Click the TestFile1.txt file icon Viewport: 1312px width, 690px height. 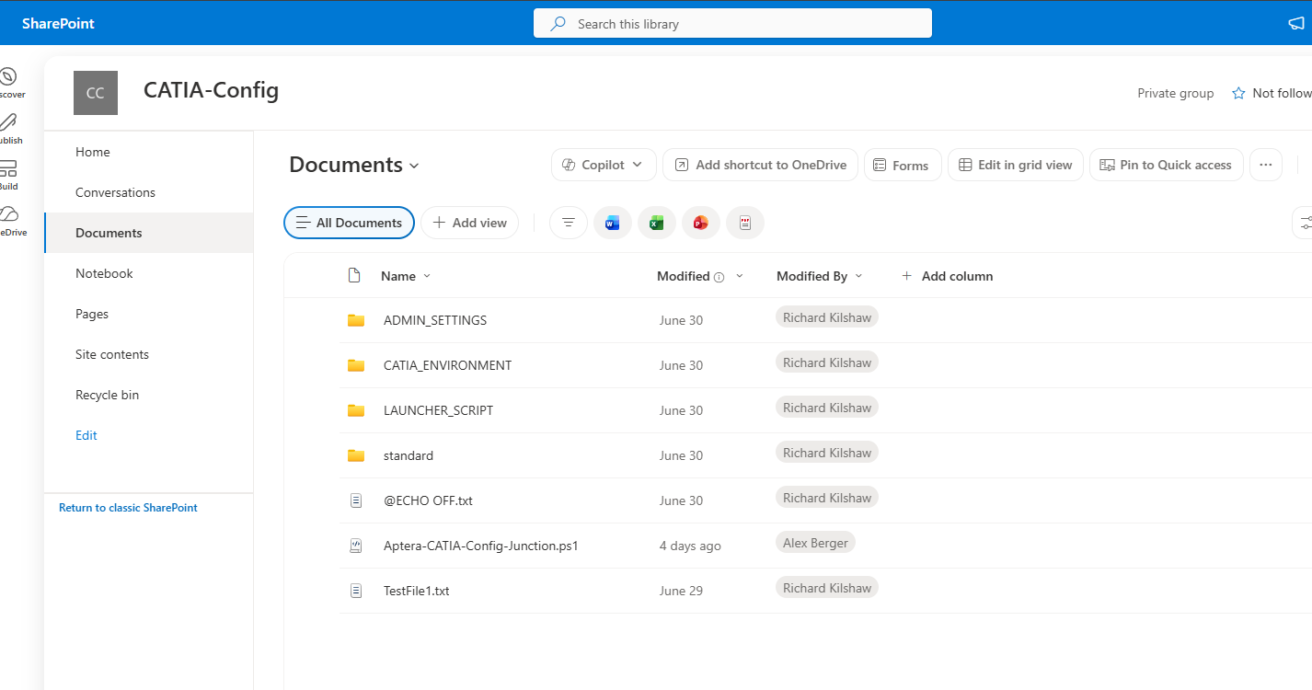click(356, 591)
